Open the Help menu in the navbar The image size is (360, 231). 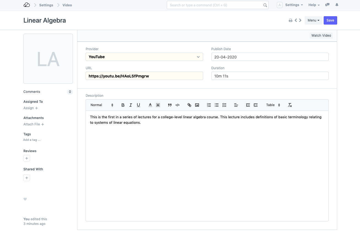314,5
